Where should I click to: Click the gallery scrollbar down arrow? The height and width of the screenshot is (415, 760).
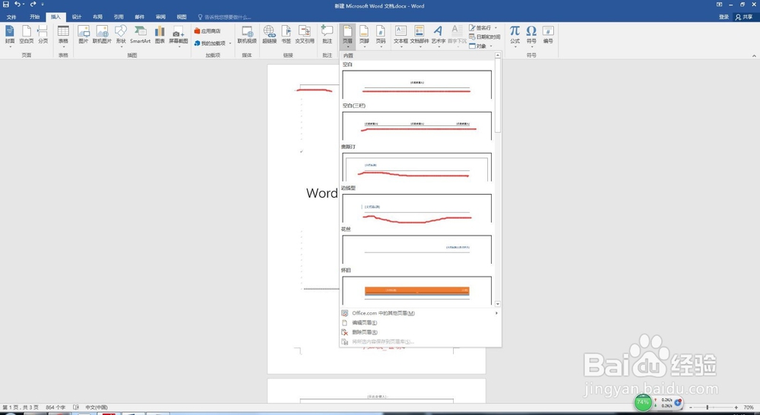pyautogui.click(x=497, y=304)
